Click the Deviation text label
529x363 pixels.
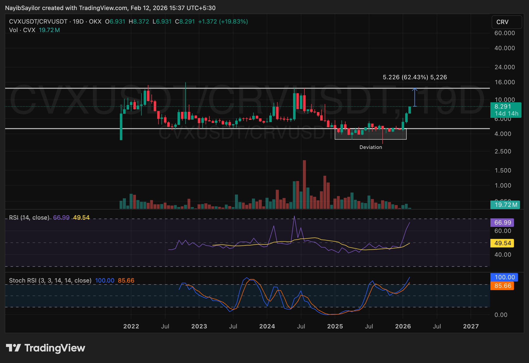coord(371,147)
